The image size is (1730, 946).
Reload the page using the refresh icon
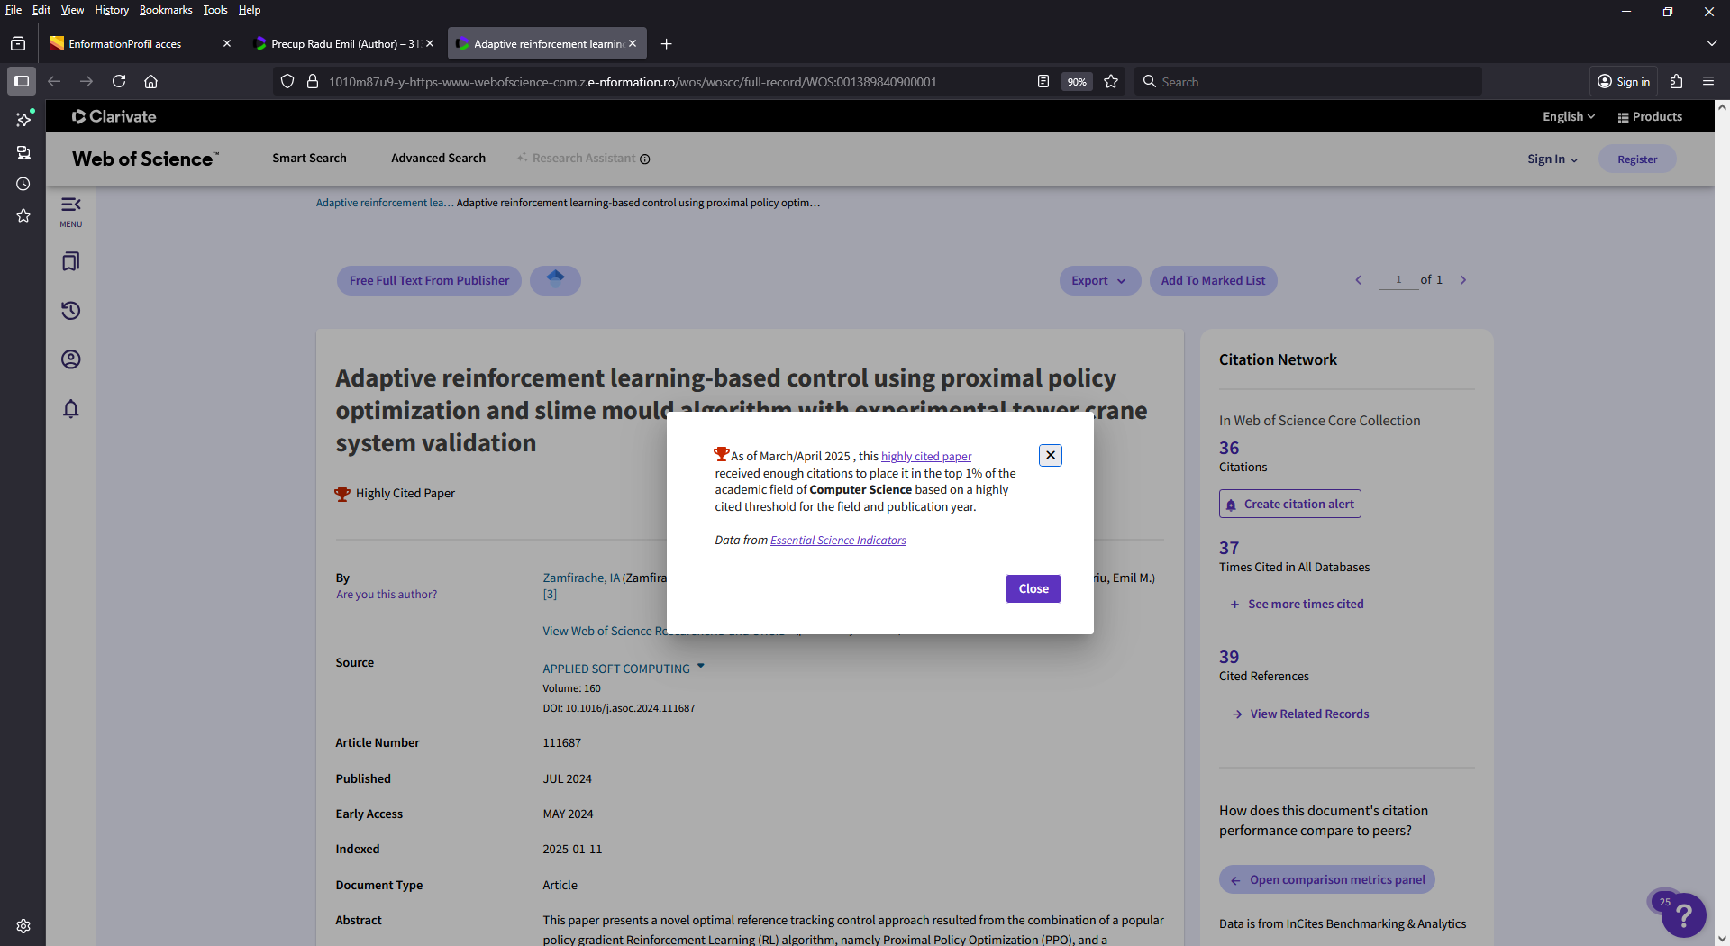point(118,81)
